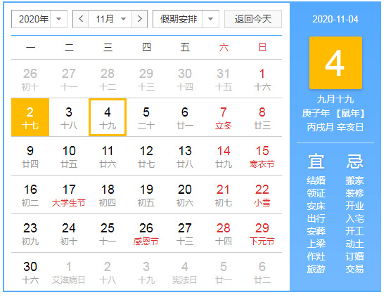Viewport: 386px width, 297px height.
Task: Select November 30 十六
Action: [x=30, y=272]
